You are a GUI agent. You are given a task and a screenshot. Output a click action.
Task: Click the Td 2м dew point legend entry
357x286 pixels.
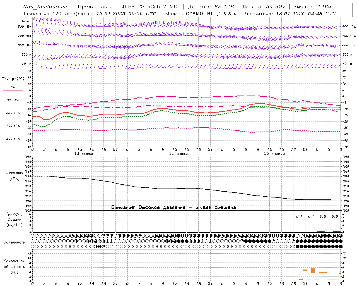tap(13, 100)
